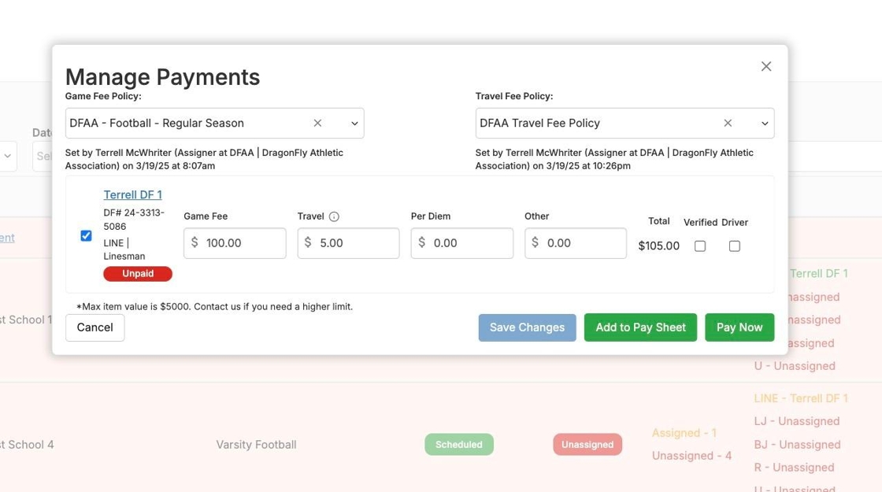Click the Per Diem amount field
This screenshot has height=492, width=882.
point(469,243)
